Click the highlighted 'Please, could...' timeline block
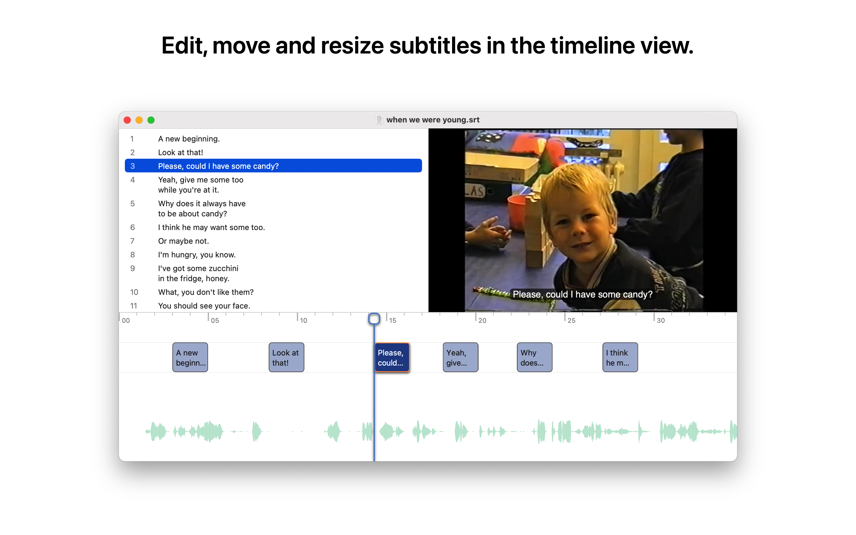This screenshot has height=535, width=856. coord(392,357)
